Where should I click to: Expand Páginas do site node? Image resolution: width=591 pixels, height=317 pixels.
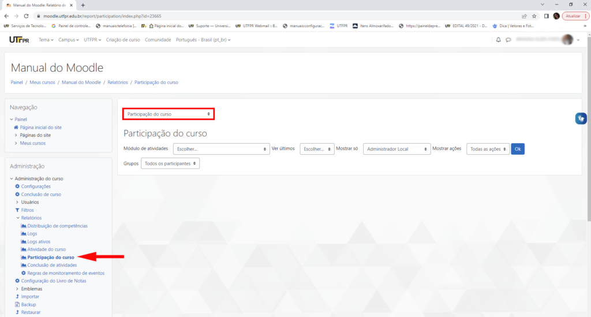16,135
